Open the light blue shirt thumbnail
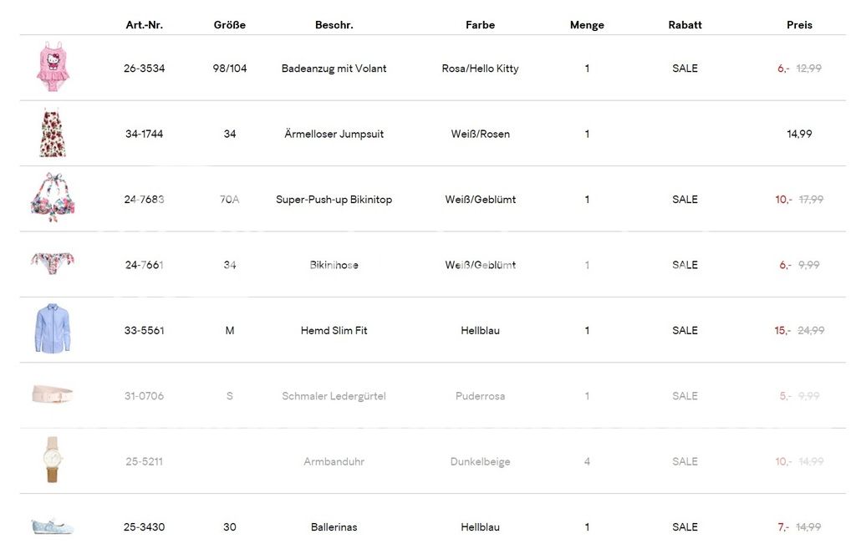The image size is (856, 554). tap(53, 329)
